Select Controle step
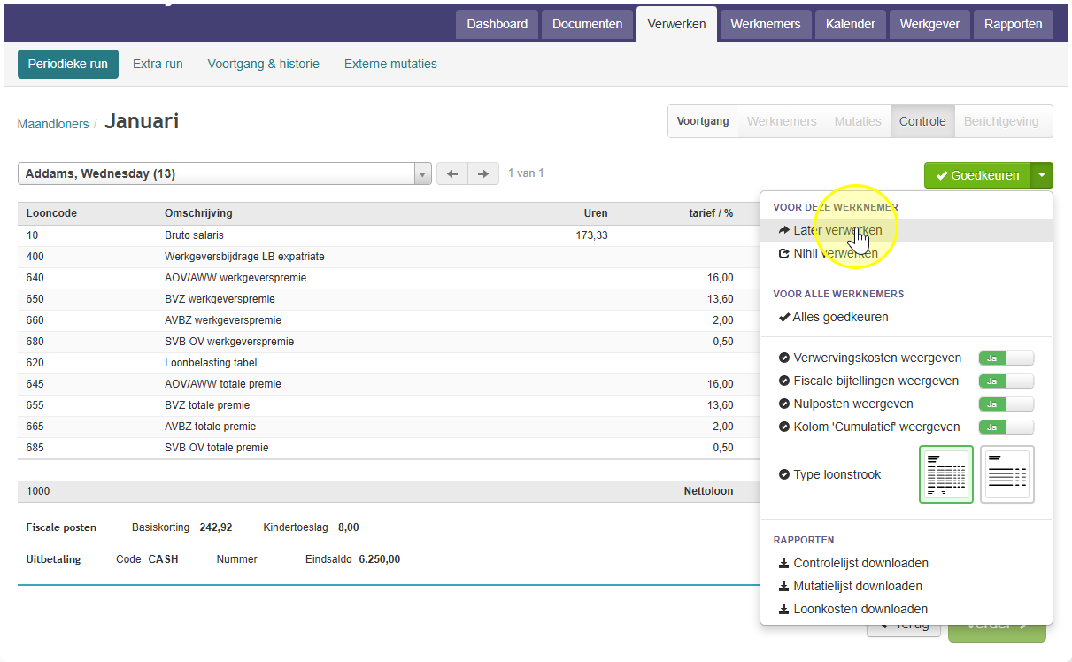This screenshot has width=1072, height=662. (x=922, y=121)
